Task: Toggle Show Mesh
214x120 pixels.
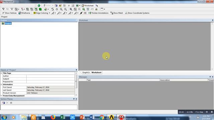Action: [x=117, y=13]
